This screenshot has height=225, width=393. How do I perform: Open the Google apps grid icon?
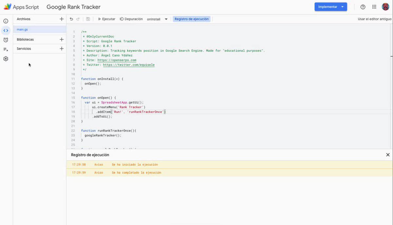click(x=374, y=7)
